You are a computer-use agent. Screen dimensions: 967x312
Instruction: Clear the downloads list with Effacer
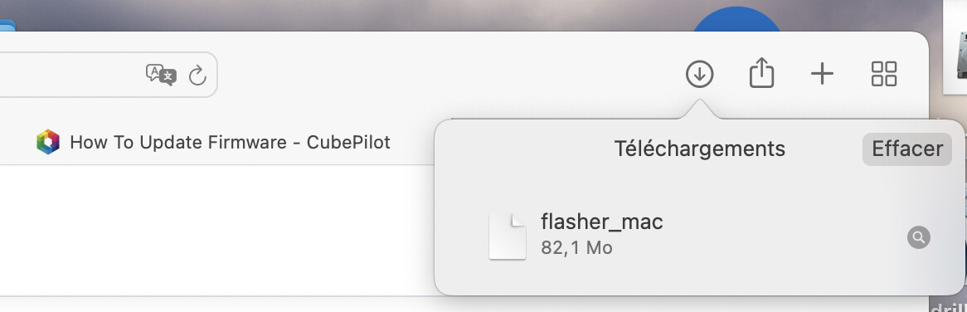pos(906,149)
